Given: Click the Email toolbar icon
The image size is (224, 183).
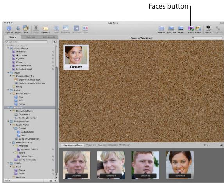Looking at the screenshot, I should 56,30.
